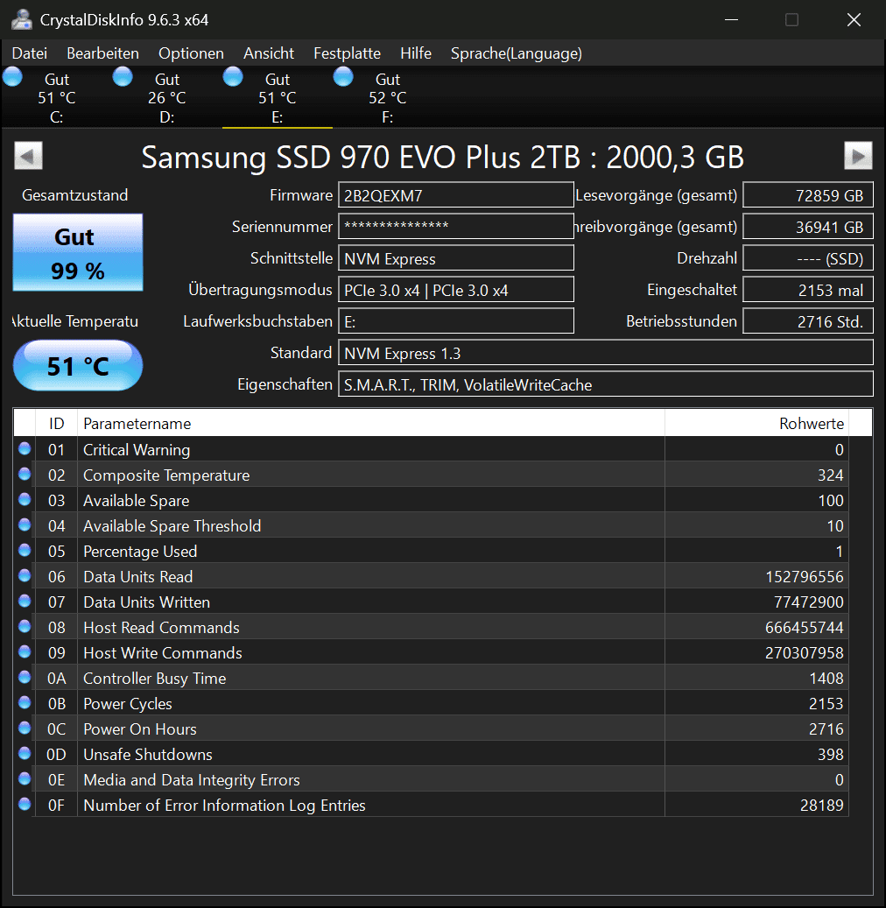Click the Gut 99 % health status button
Image resolution: width=886 pixels, height=908 pixels.
(78, 252)
